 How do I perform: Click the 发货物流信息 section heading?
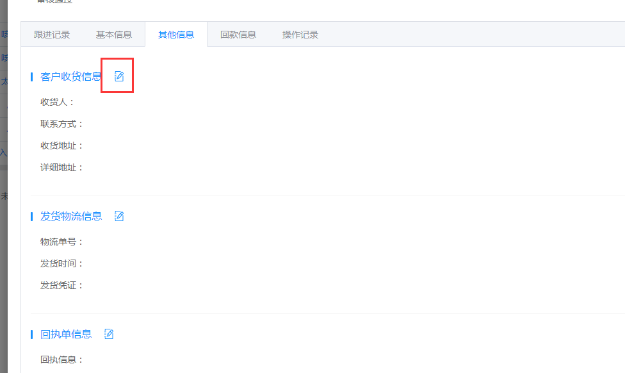pyautogui.click(x=70, y=217)
